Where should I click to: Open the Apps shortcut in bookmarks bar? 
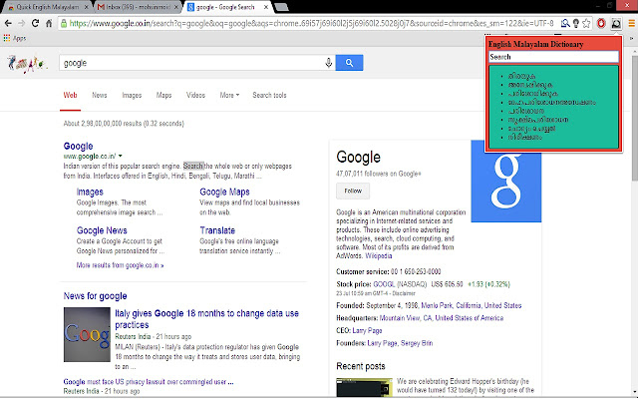tap(15, 38)
